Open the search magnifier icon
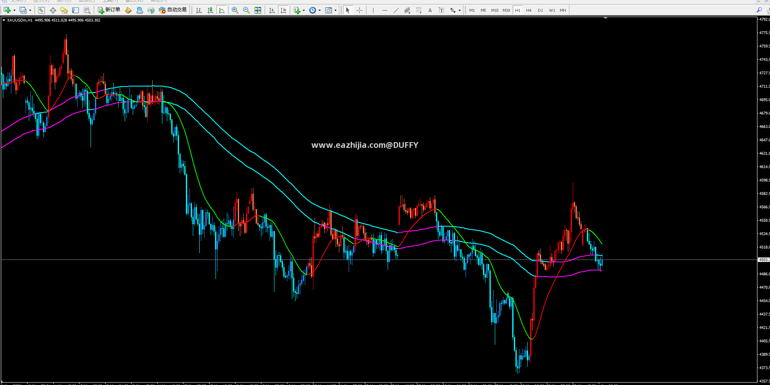Screen dimensions: 770x385 coord(759,10)
